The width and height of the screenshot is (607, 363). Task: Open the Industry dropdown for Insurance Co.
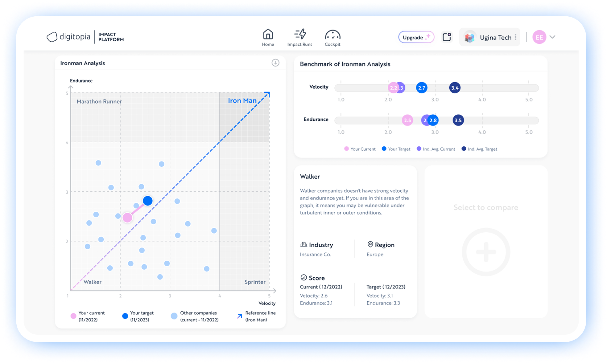pos(316,255)
